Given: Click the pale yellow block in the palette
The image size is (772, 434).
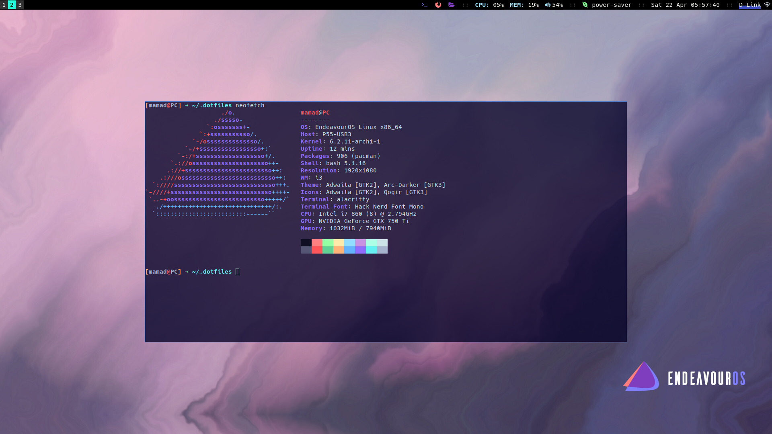Looking at the screenshot, I should point(339,243).
